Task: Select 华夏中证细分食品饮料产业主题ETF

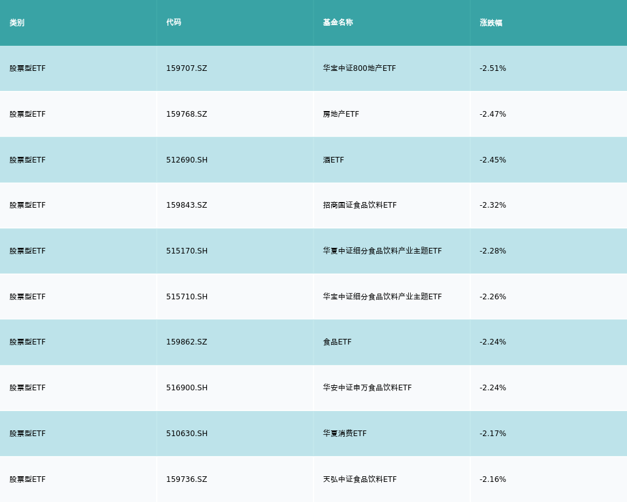Action: [x=382, y=251]
